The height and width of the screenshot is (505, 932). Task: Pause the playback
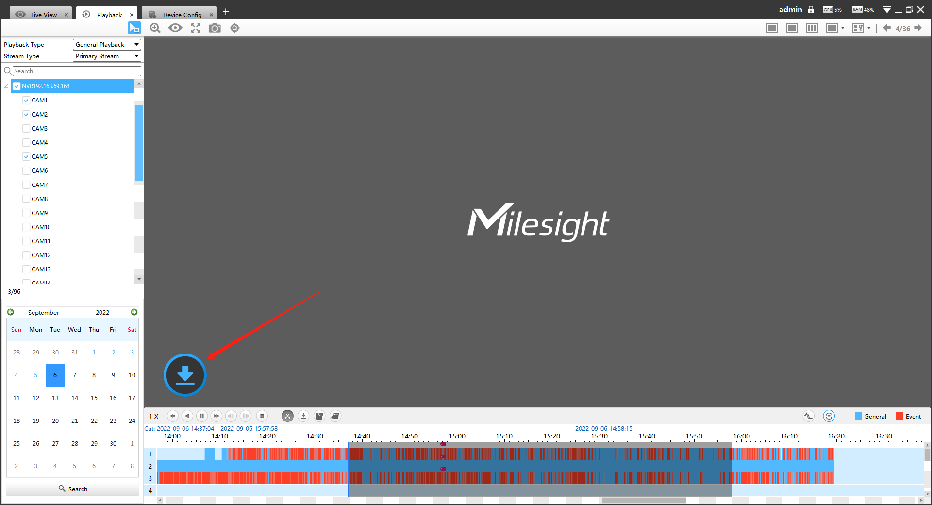[x=202, y=416]
